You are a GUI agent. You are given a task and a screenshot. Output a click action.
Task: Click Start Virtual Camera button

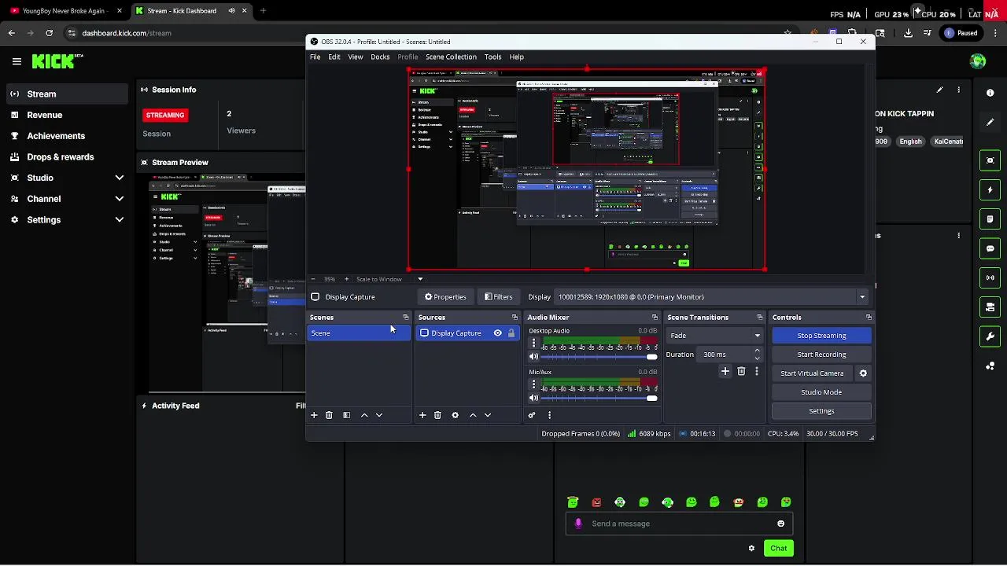coord(812,373)
